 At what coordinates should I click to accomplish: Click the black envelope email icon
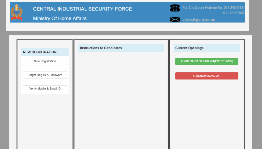[175, 19]
